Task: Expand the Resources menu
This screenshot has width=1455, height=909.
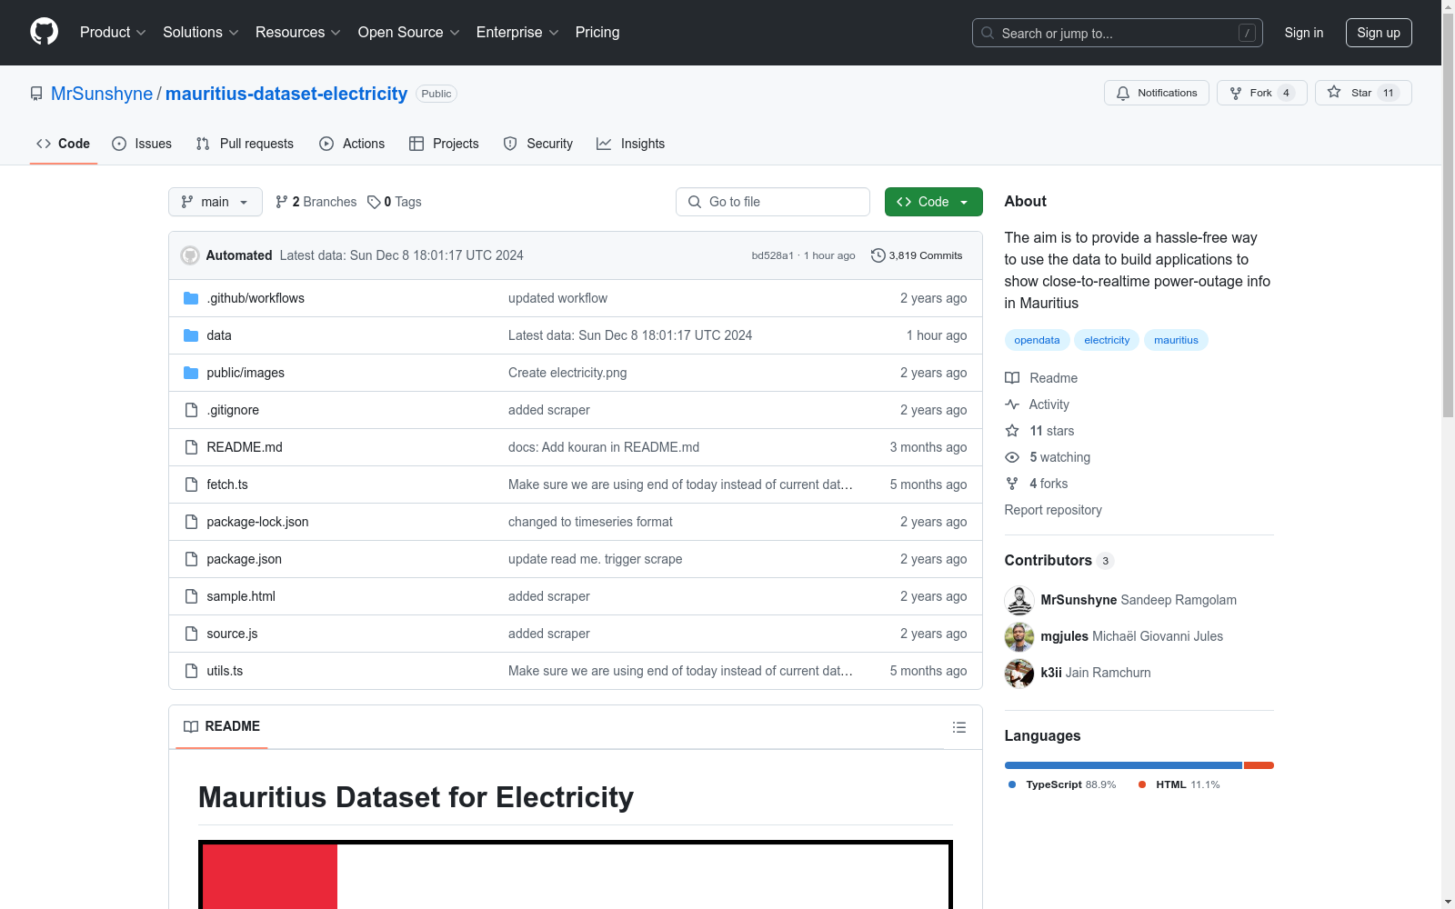Action: coord(298,33)
